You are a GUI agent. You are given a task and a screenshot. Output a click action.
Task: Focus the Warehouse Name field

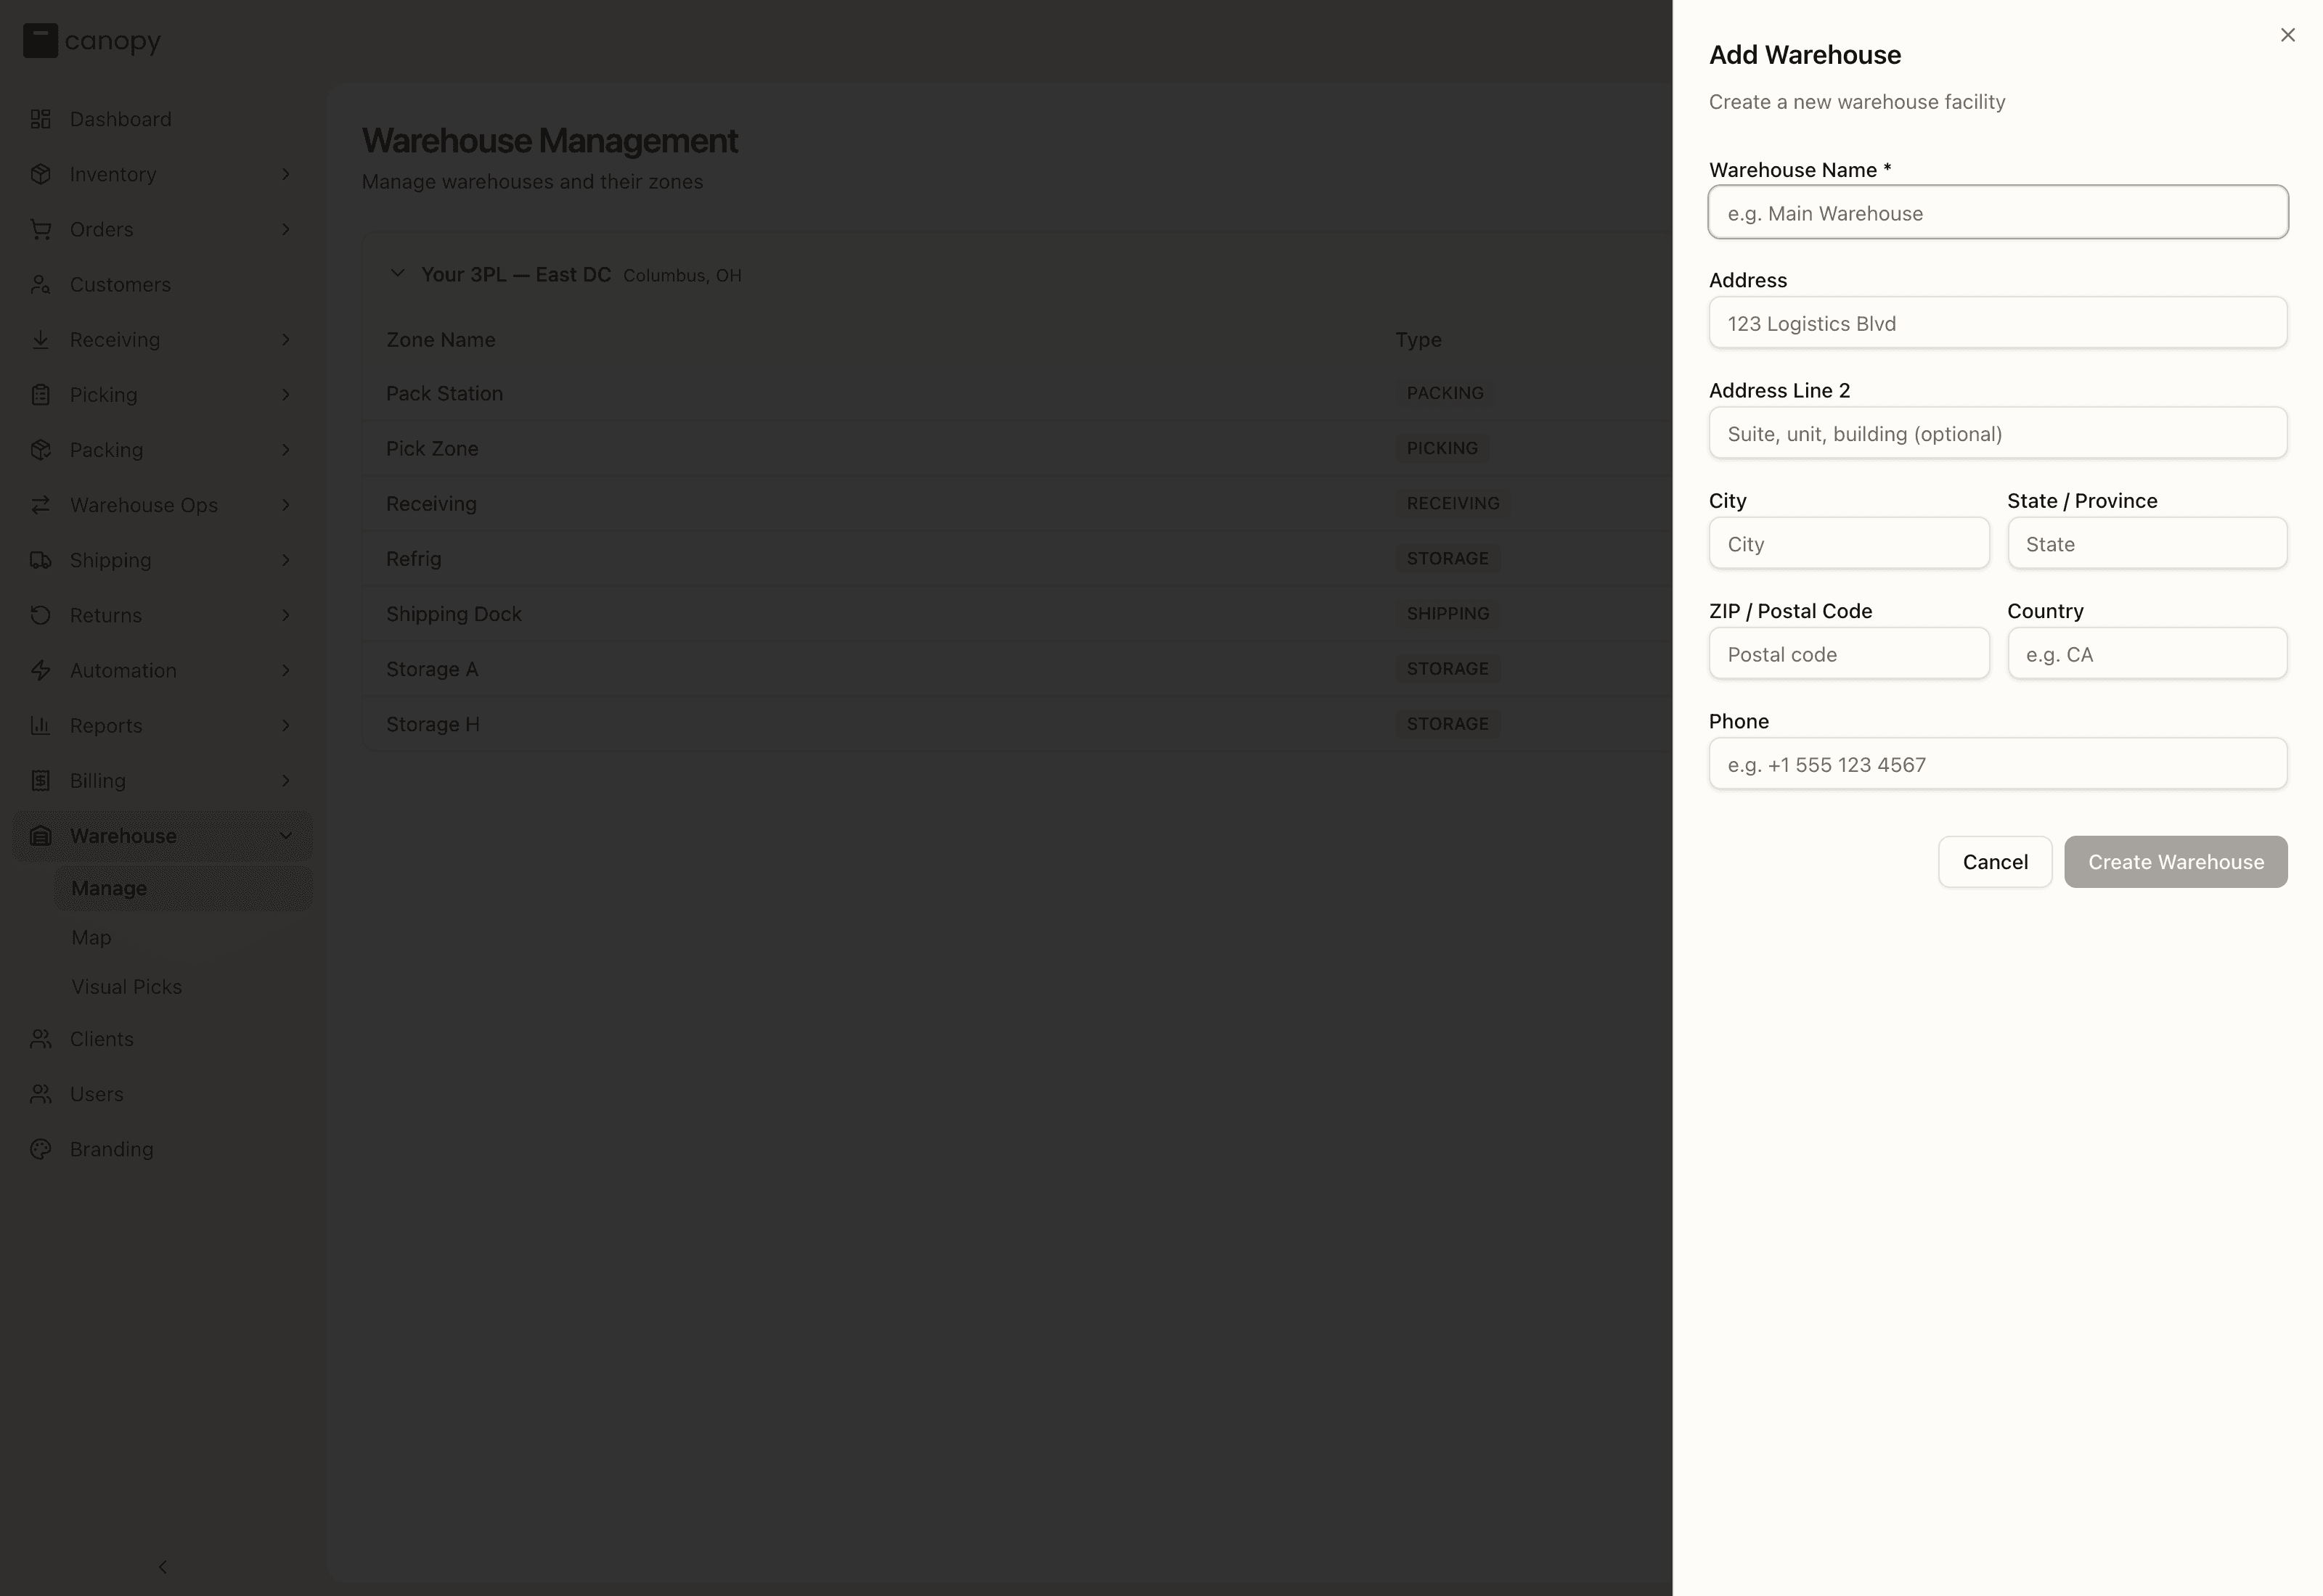1998,212
